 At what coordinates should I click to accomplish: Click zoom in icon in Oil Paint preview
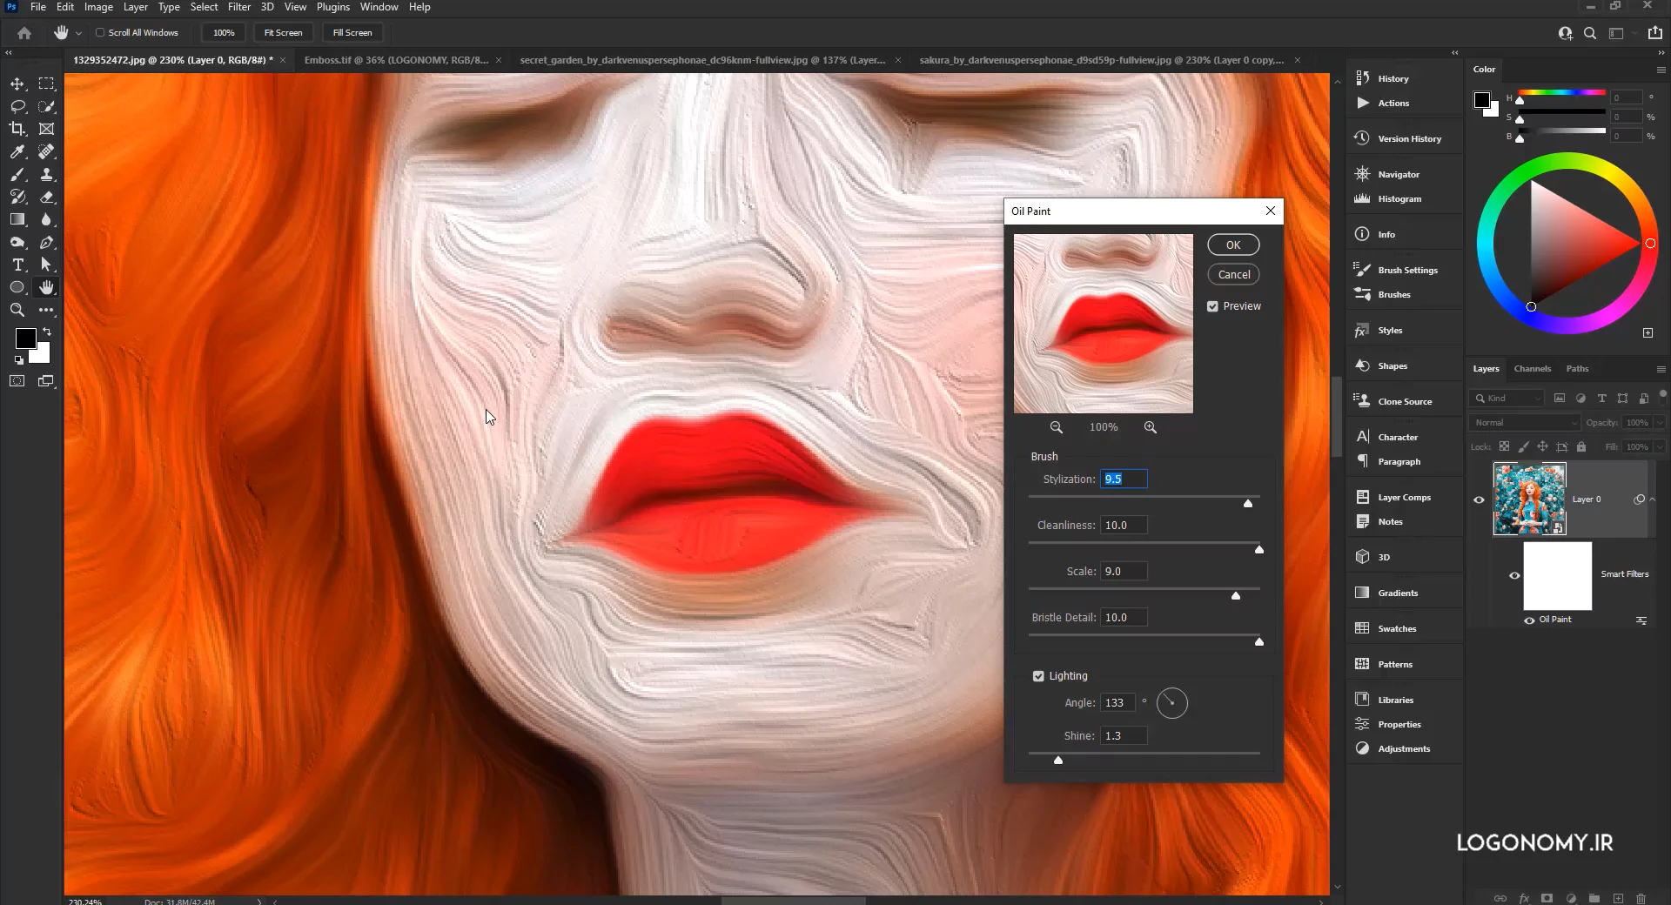click(x=1151, y=427)
